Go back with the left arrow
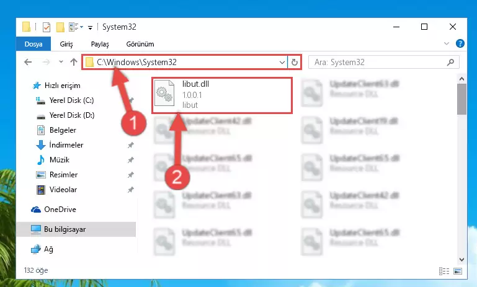 (28, 63)
